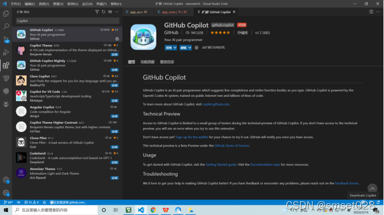Select the 功能贡献 feature contributions tab
The width and height of the screenshot is (384, 215).
tap(148, 62)
